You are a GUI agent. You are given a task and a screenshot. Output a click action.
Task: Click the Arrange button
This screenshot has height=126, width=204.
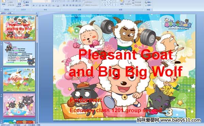coord(122,3)
